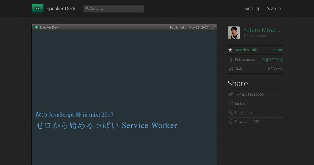
Task: Click the slide title text Service Worker
Action: 150,125
